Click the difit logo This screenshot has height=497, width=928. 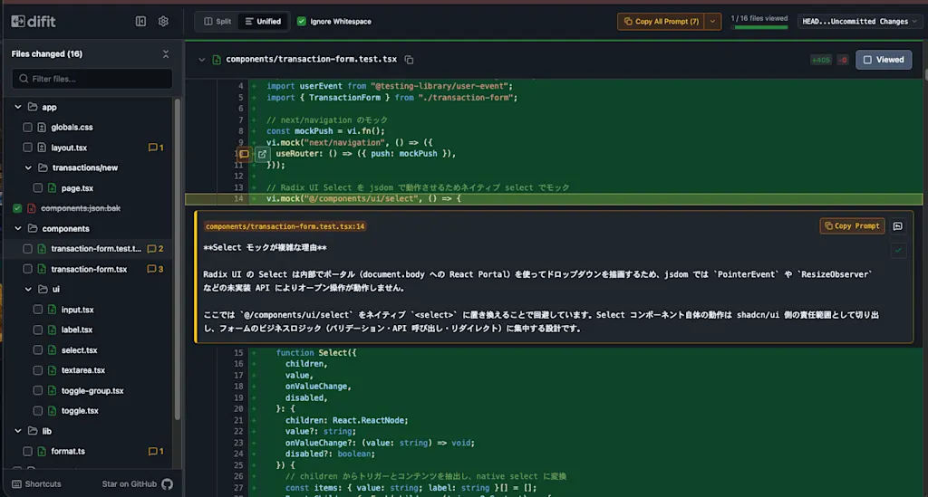click(34, 22)
